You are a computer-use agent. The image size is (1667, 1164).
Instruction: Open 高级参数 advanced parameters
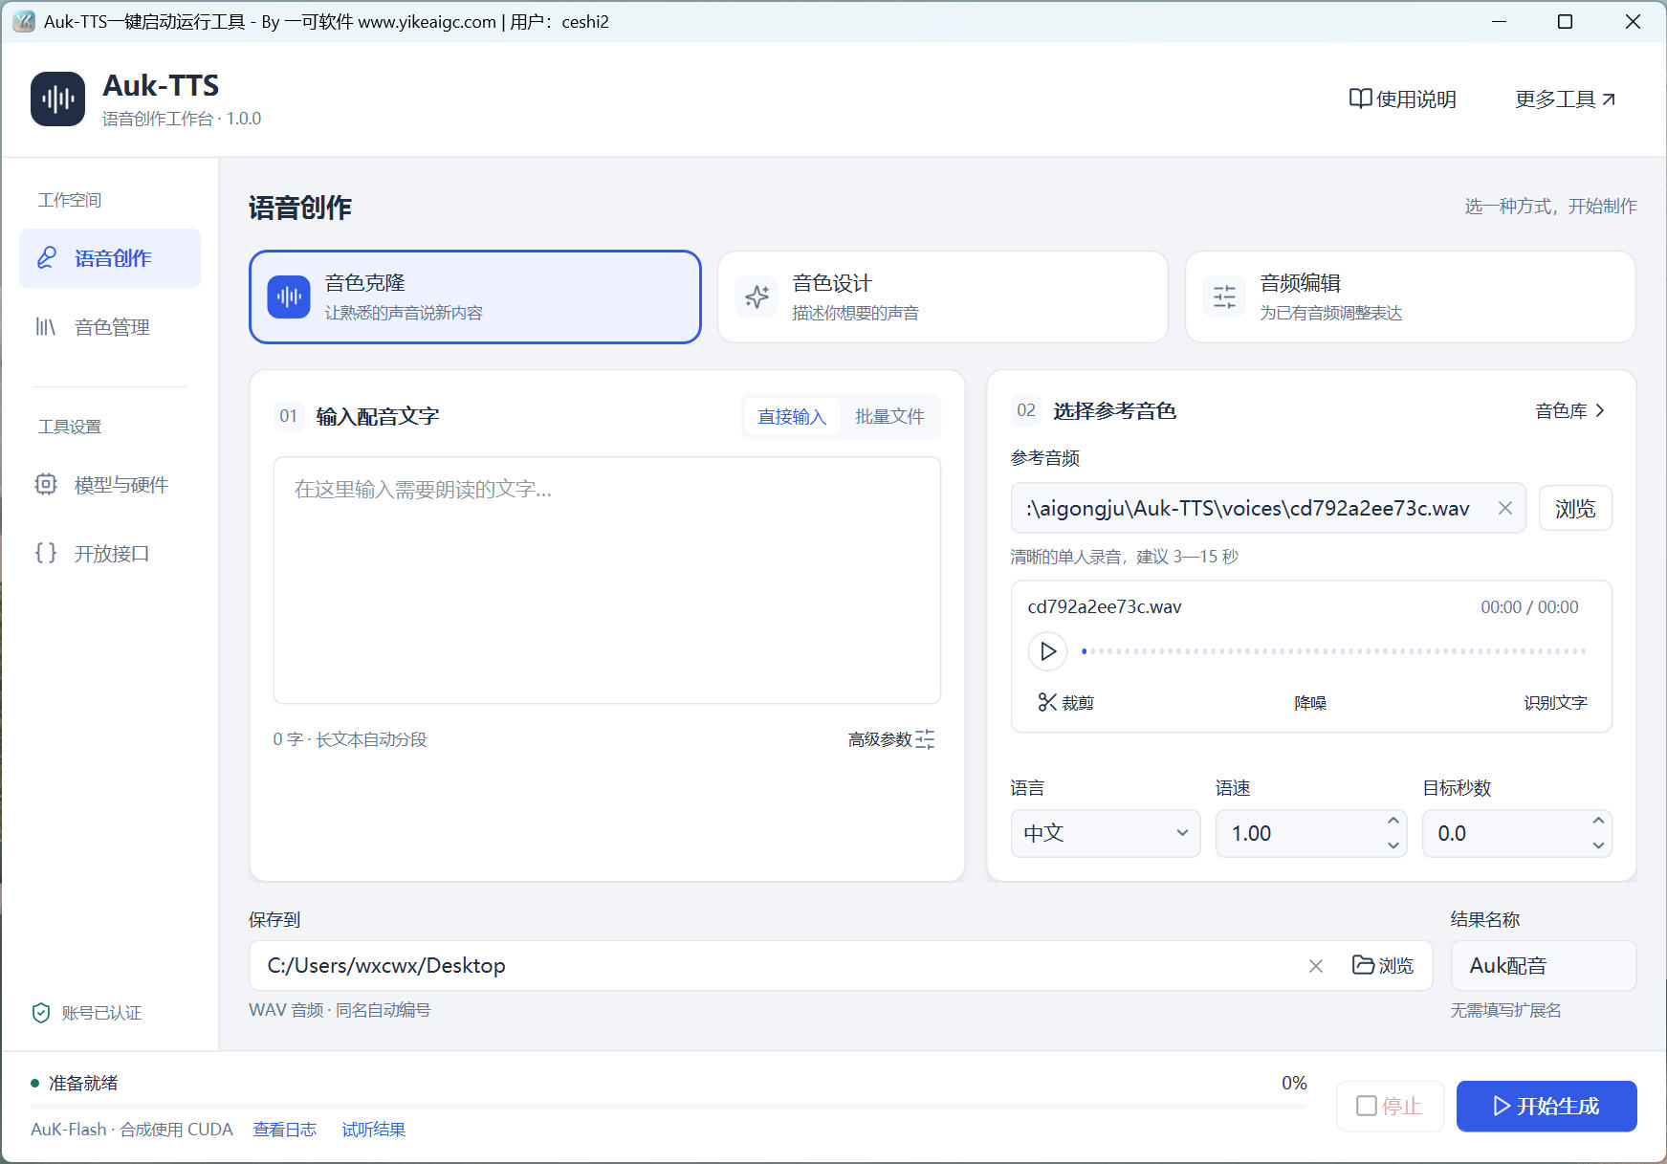pos(891,739)
